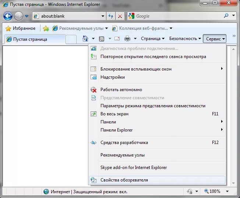Expand dropdown beside status bar lock icon
This screenshot has width=240, height=198.
(x=197, y=191)
